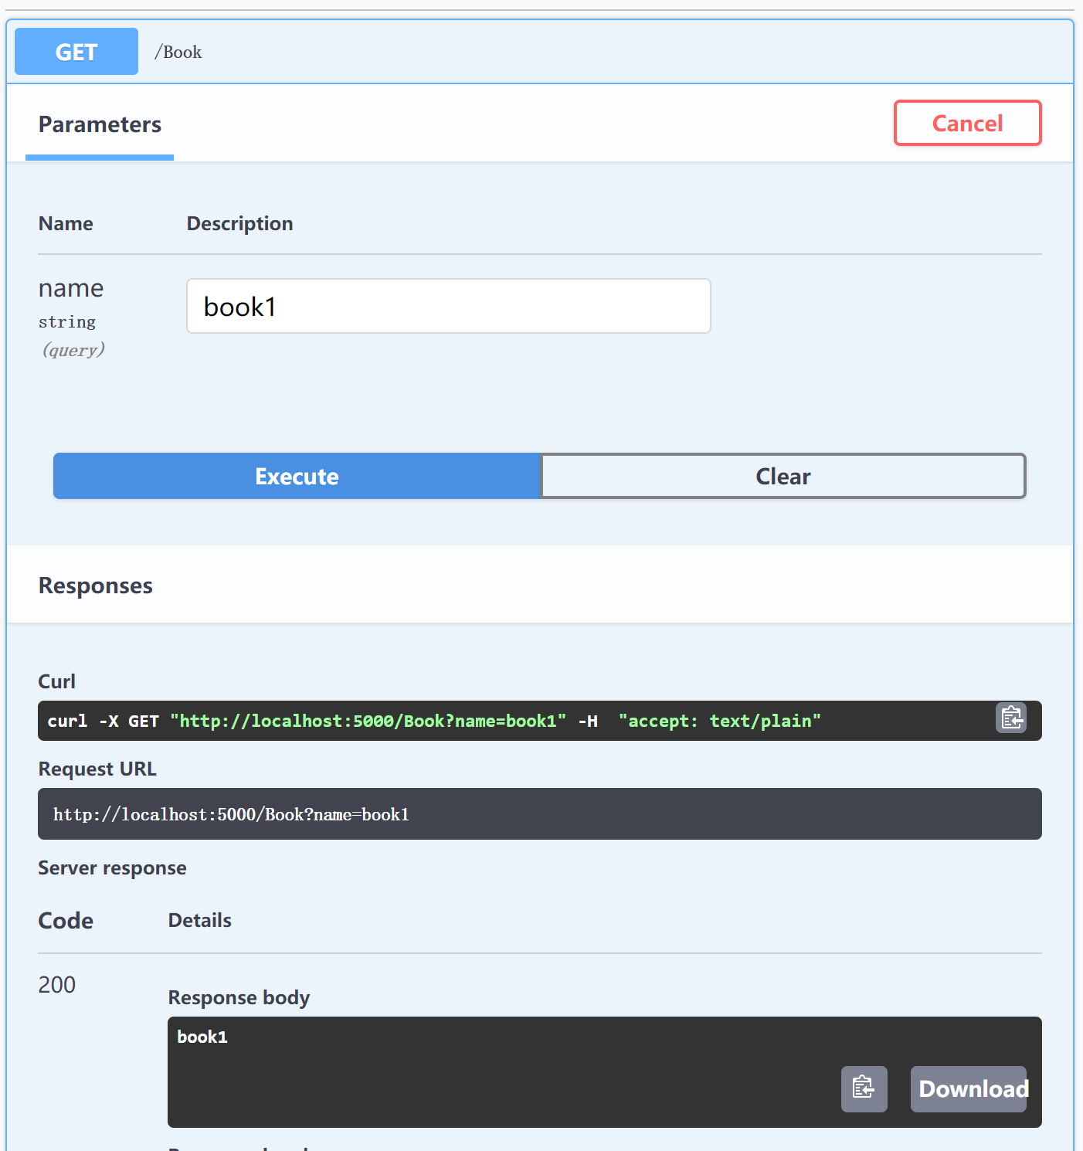Copy the curl command to clipboard
This screenshot has width=1083, height=1151.
(1010, 718)
